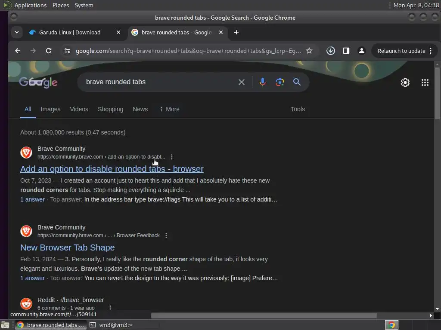
Task: Open the 'New Browser Tab Shape' result
Action: point(68,247)
